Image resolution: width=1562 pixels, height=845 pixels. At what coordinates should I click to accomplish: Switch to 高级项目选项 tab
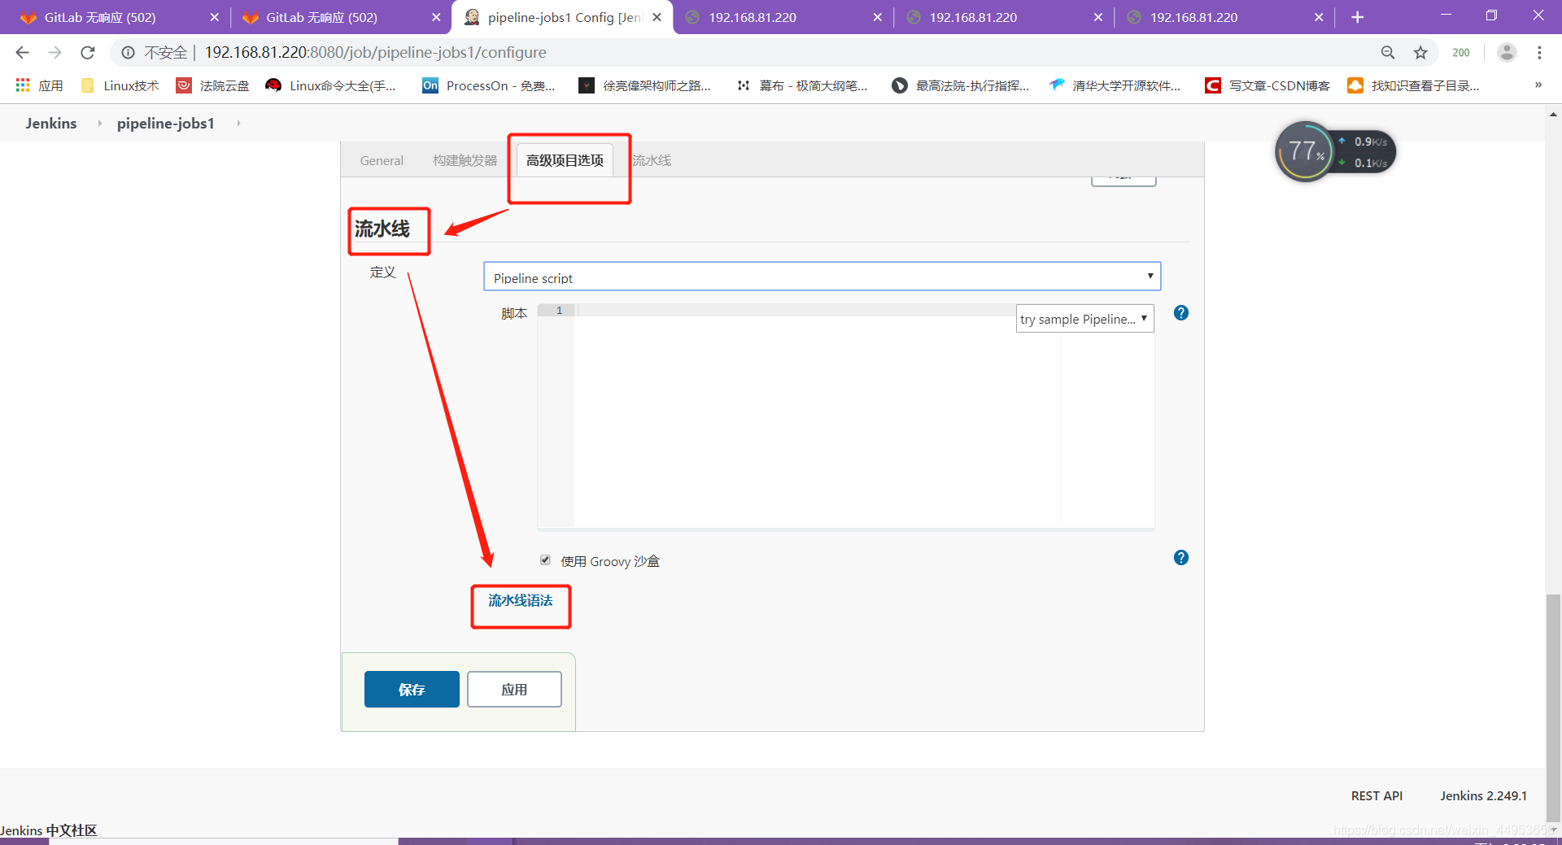point(565,161)
